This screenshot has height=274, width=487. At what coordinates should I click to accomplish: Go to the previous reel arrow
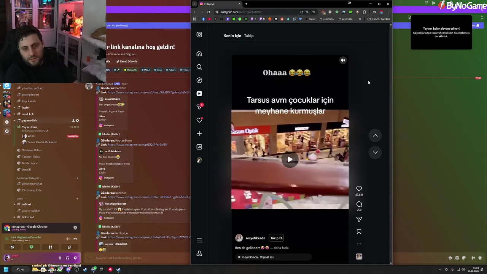pyautogui.click(x=375, y=135)
